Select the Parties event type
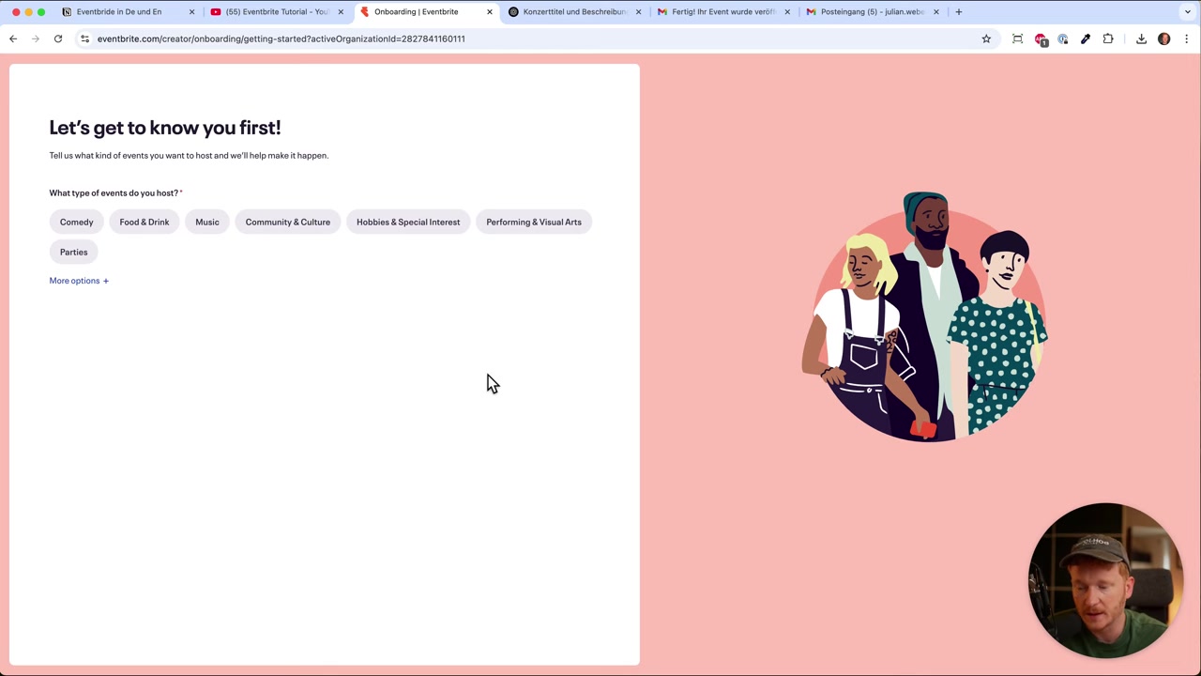This screenshot has width=1201, height=676. click(74, 252)
